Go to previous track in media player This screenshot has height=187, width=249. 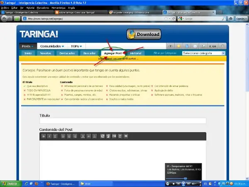[x=178, y=184]
